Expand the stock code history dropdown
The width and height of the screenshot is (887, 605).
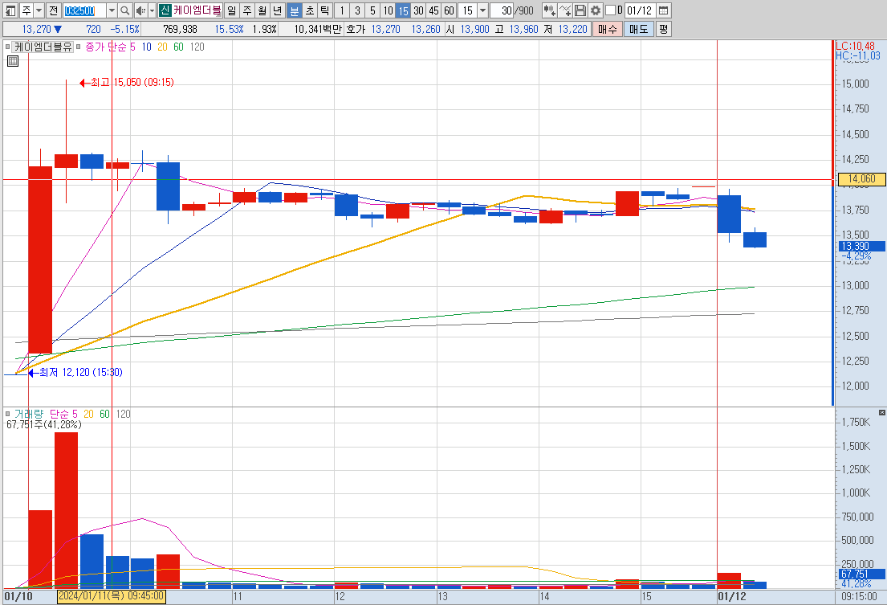coord(112,10)
